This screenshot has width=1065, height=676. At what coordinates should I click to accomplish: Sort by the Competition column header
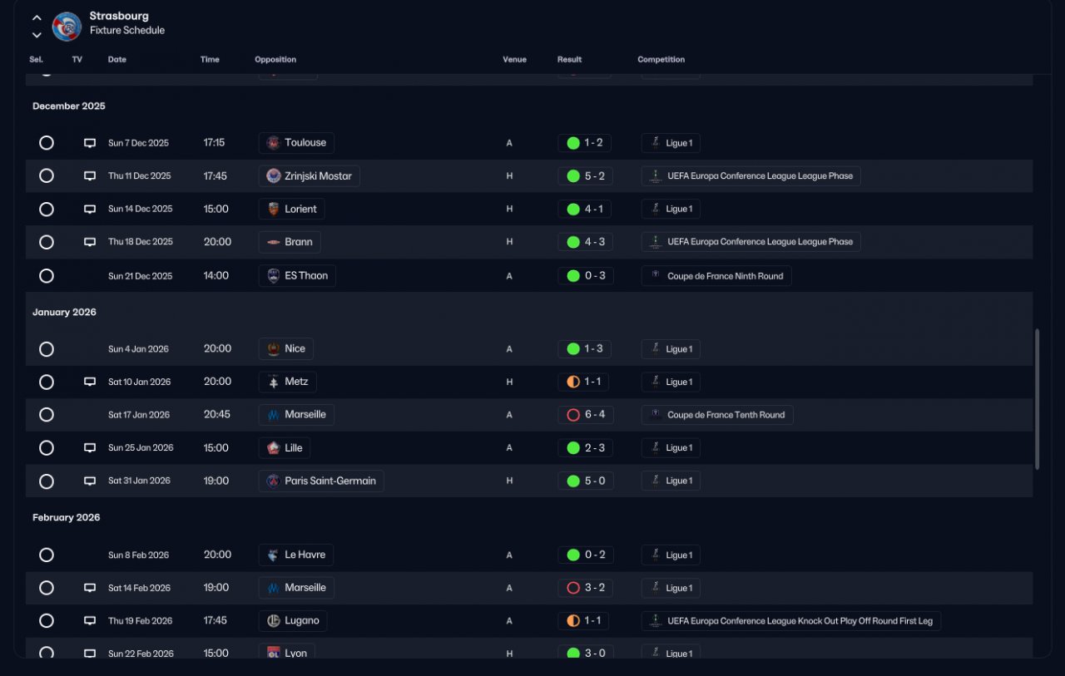[x=661, y=60]
